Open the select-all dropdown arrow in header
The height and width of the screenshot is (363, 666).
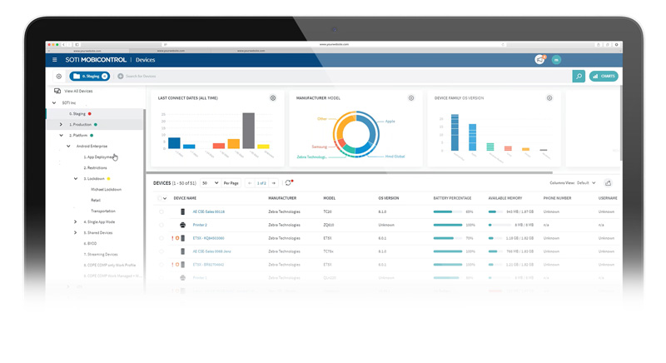165,198
